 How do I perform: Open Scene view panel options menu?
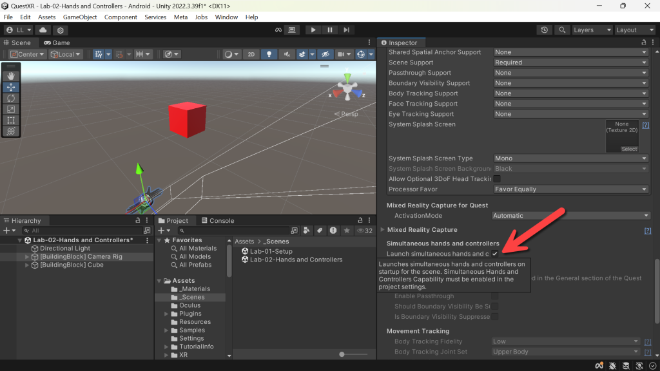click(369, 43)
